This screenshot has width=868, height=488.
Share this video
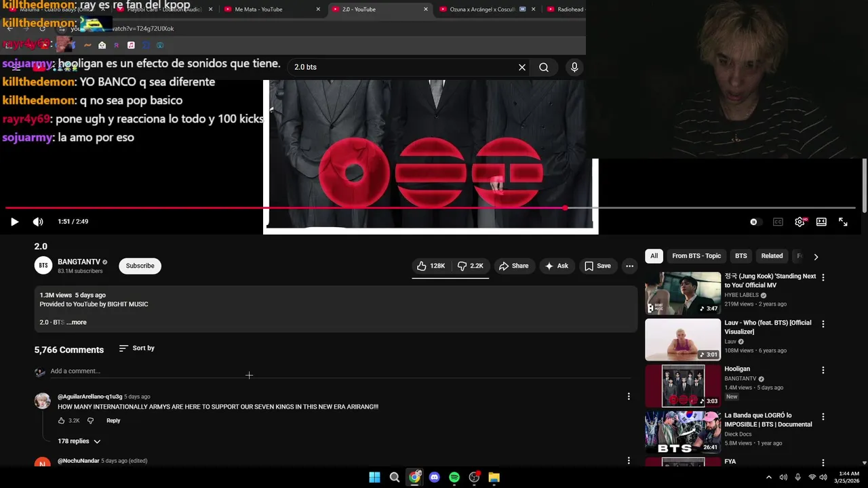(514, 266)
